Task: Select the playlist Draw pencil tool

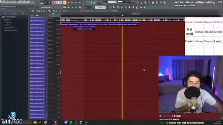Action: (x=37, y=11)
